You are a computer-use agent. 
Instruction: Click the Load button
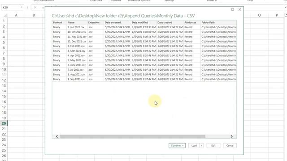pos(194,145)
